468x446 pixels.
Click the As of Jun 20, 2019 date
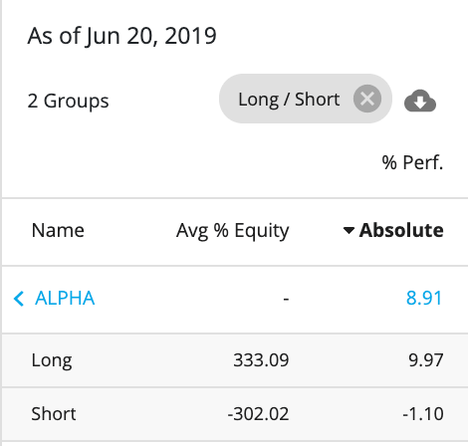(121, 36)
